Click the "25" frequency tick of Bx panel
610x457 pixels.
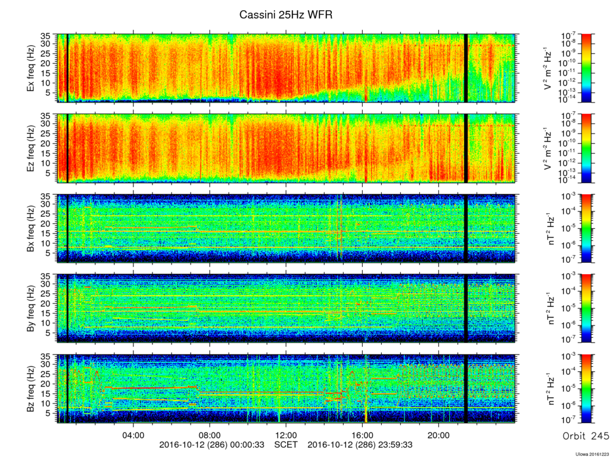coord(46,214)
